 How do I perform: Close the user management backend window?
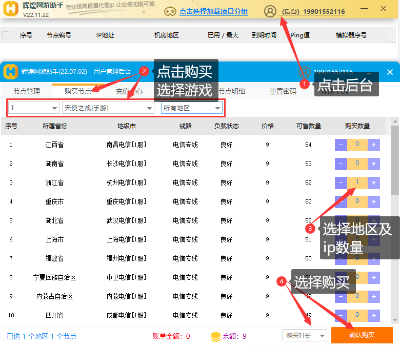coord(390,72)
